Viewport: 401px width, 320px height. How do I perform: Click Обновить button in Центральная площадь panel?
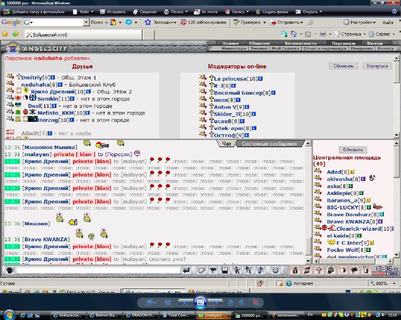353,150
